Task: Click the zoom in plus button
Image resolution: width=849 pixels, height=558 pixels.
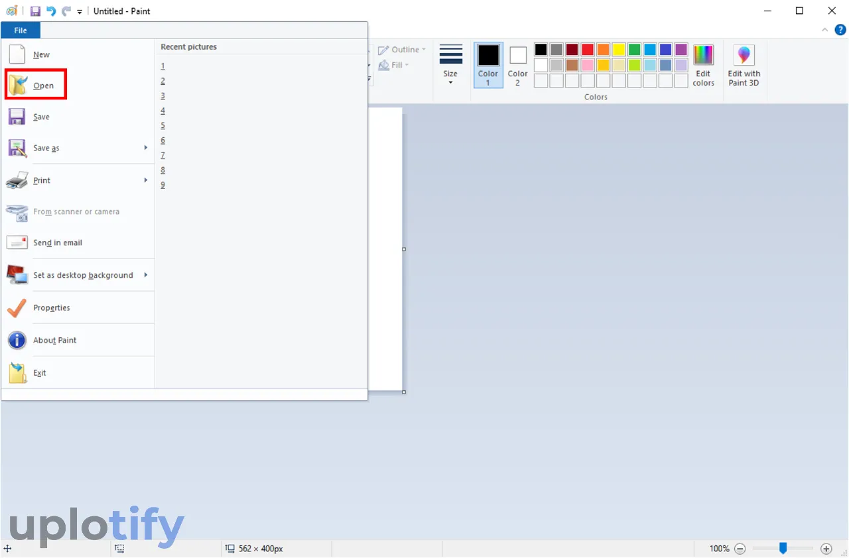Action: point(826,549)
